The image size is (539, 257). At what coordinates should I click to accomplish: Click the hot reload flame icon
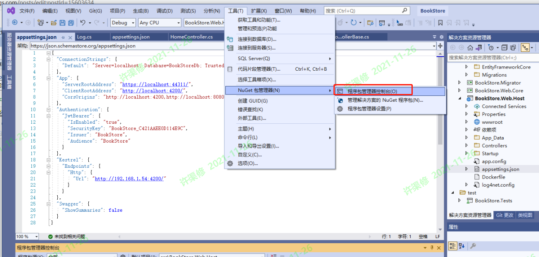(340, 22)
